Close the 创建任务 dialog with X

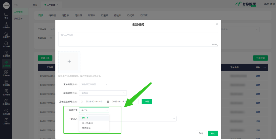217,24
